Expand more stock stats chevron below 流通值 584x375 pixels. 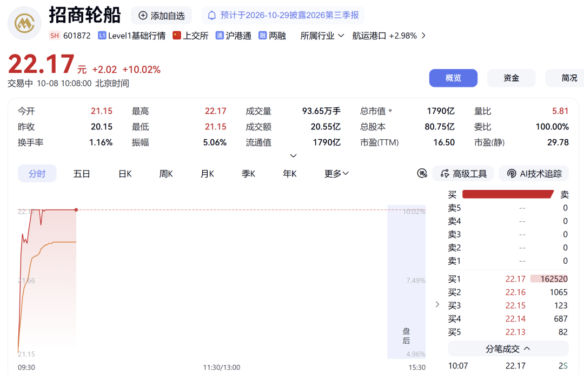(294, 156)
